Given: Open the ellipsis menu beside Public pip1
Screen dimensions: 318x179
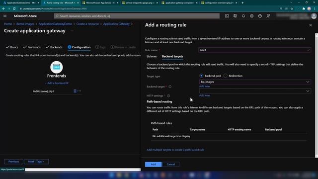Looking at the screenshot, I should click(79, 91).
